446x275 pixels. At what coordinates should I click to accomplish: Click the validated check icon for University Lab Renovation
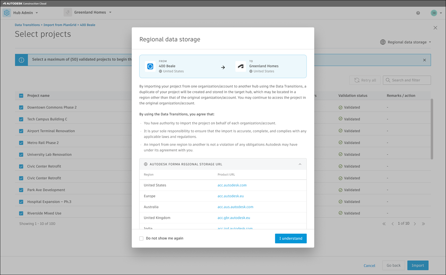point(340,154)
